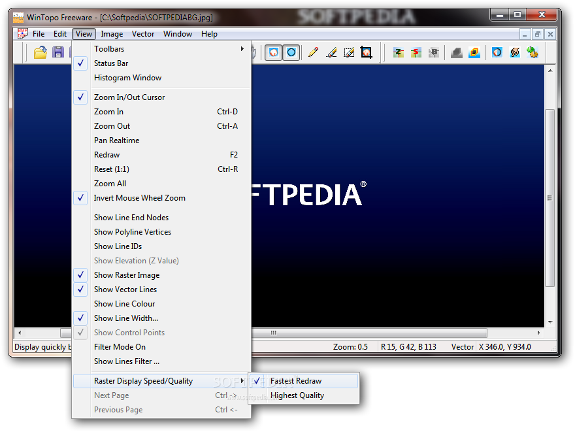
Task: Enable Show Line Colour
Action: coord(161,304)
